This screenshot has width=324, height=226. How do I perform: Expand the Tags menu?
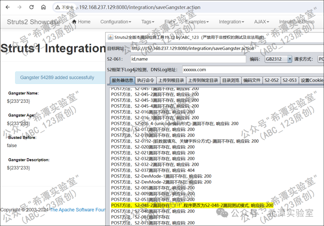pos(148,22)
